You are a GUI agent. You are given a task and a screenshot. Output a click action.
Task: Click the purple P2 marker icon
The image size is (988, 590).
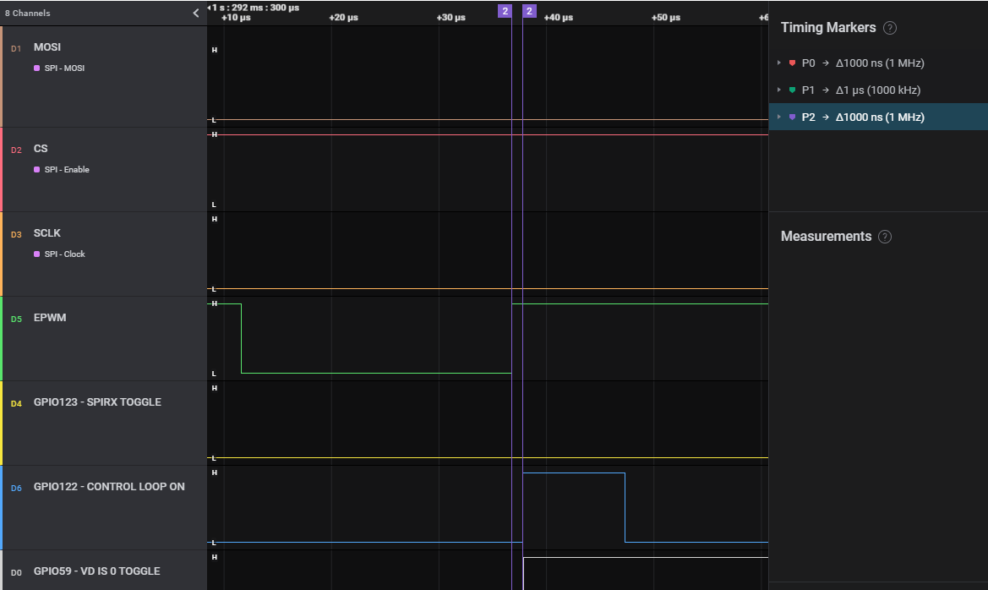click(x=792, y=117)
